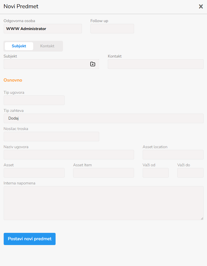Grab the Interna napomena resize handle
Viewport: 207px width, 266px height.
(202, 219)
